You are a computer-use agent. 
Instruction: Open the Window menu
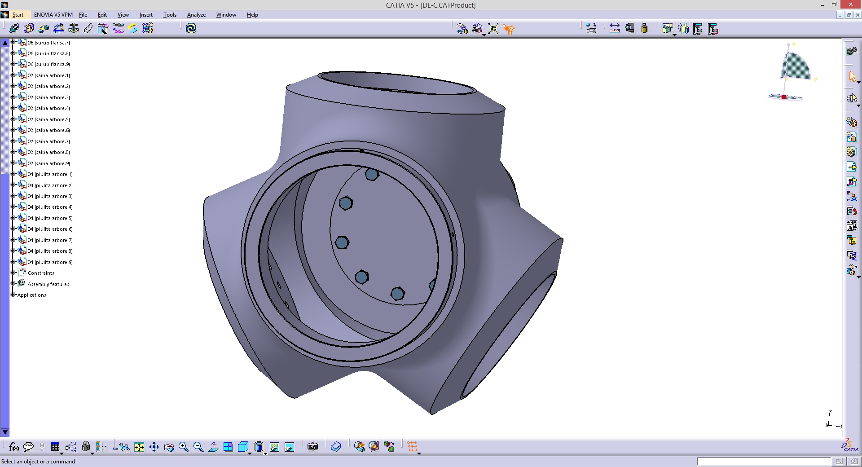pos(226,15)
